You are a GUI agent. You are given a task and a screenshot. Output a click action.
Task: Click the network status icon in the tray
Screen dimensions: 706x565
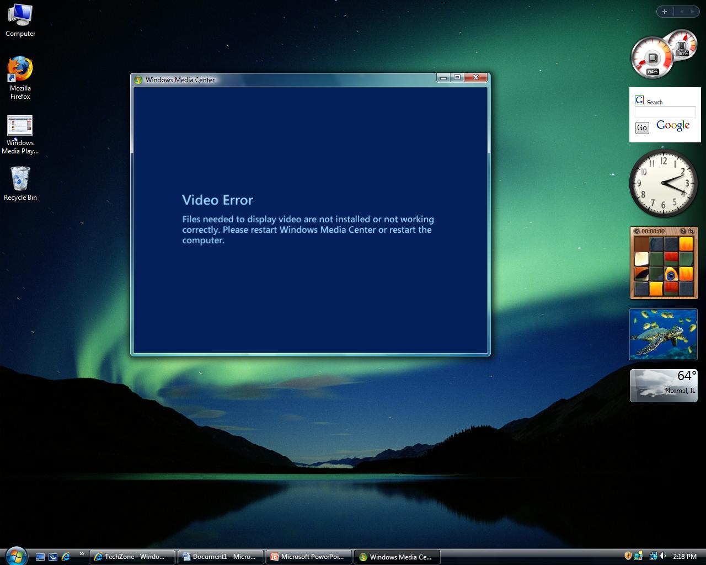click(654, 556)
